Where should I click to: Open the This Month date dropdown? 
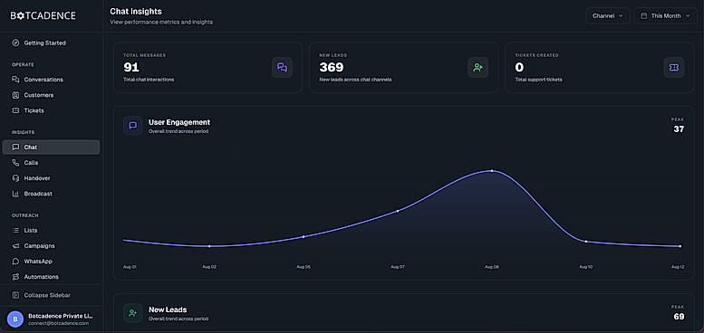click(x=665, y=15)
